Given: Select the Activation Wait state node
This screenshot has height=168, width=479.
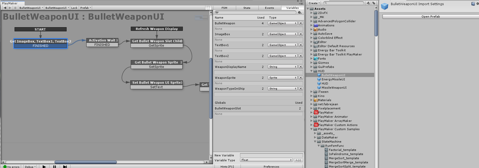Looking at the screenshot, I should (x=102, y=42).
